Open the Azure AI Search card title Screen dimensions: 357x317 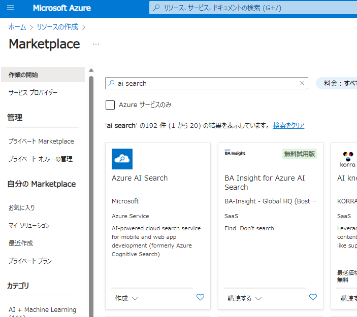[140, 178]
